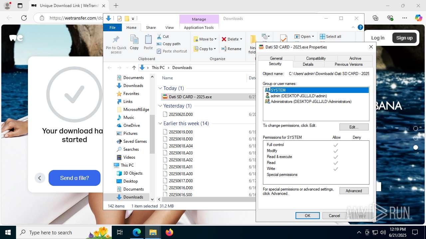Open Edge profile avatar icon
426x239 pixels.
[x=7, y=6]
